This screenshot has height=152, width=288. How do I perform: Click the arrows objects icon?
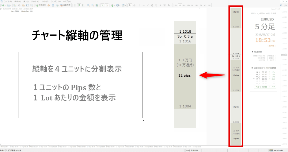point(169,5)
